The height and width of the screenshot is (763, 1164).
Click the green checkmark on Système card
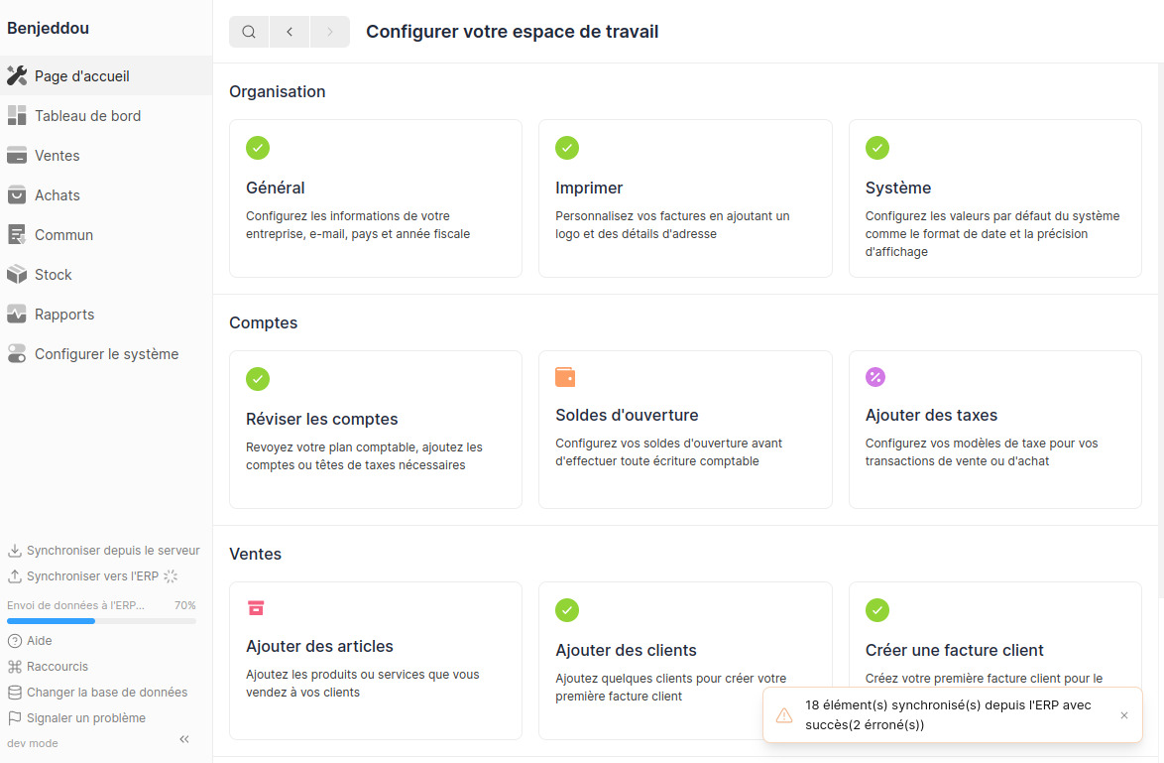coord(877,148)
